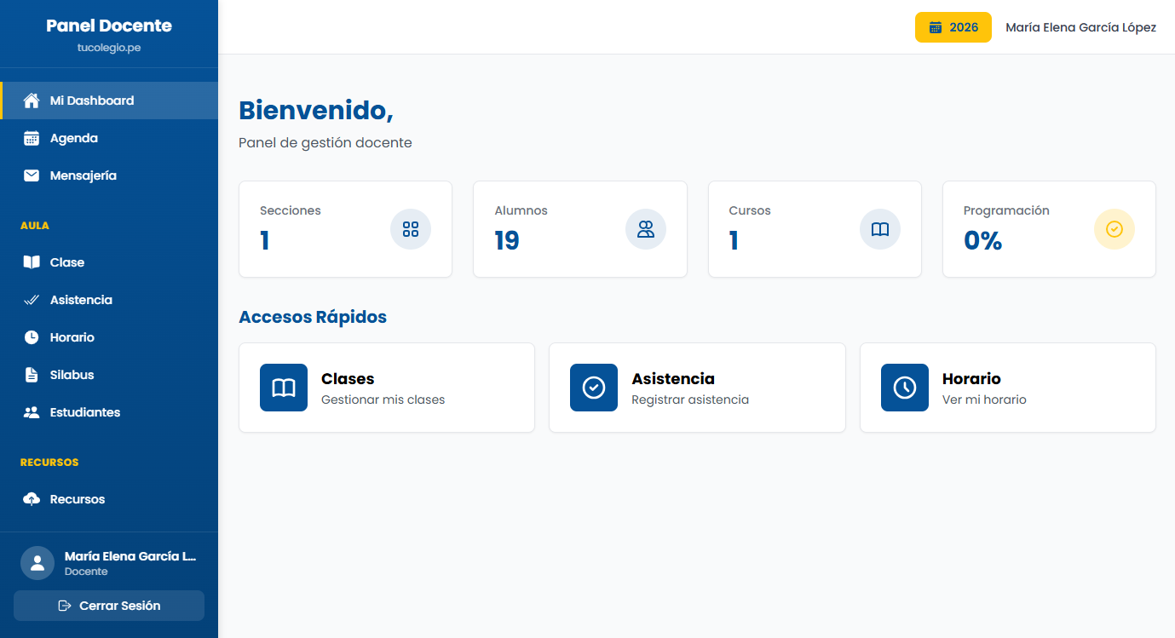Click the Secciones grid icon

point(411,228)
